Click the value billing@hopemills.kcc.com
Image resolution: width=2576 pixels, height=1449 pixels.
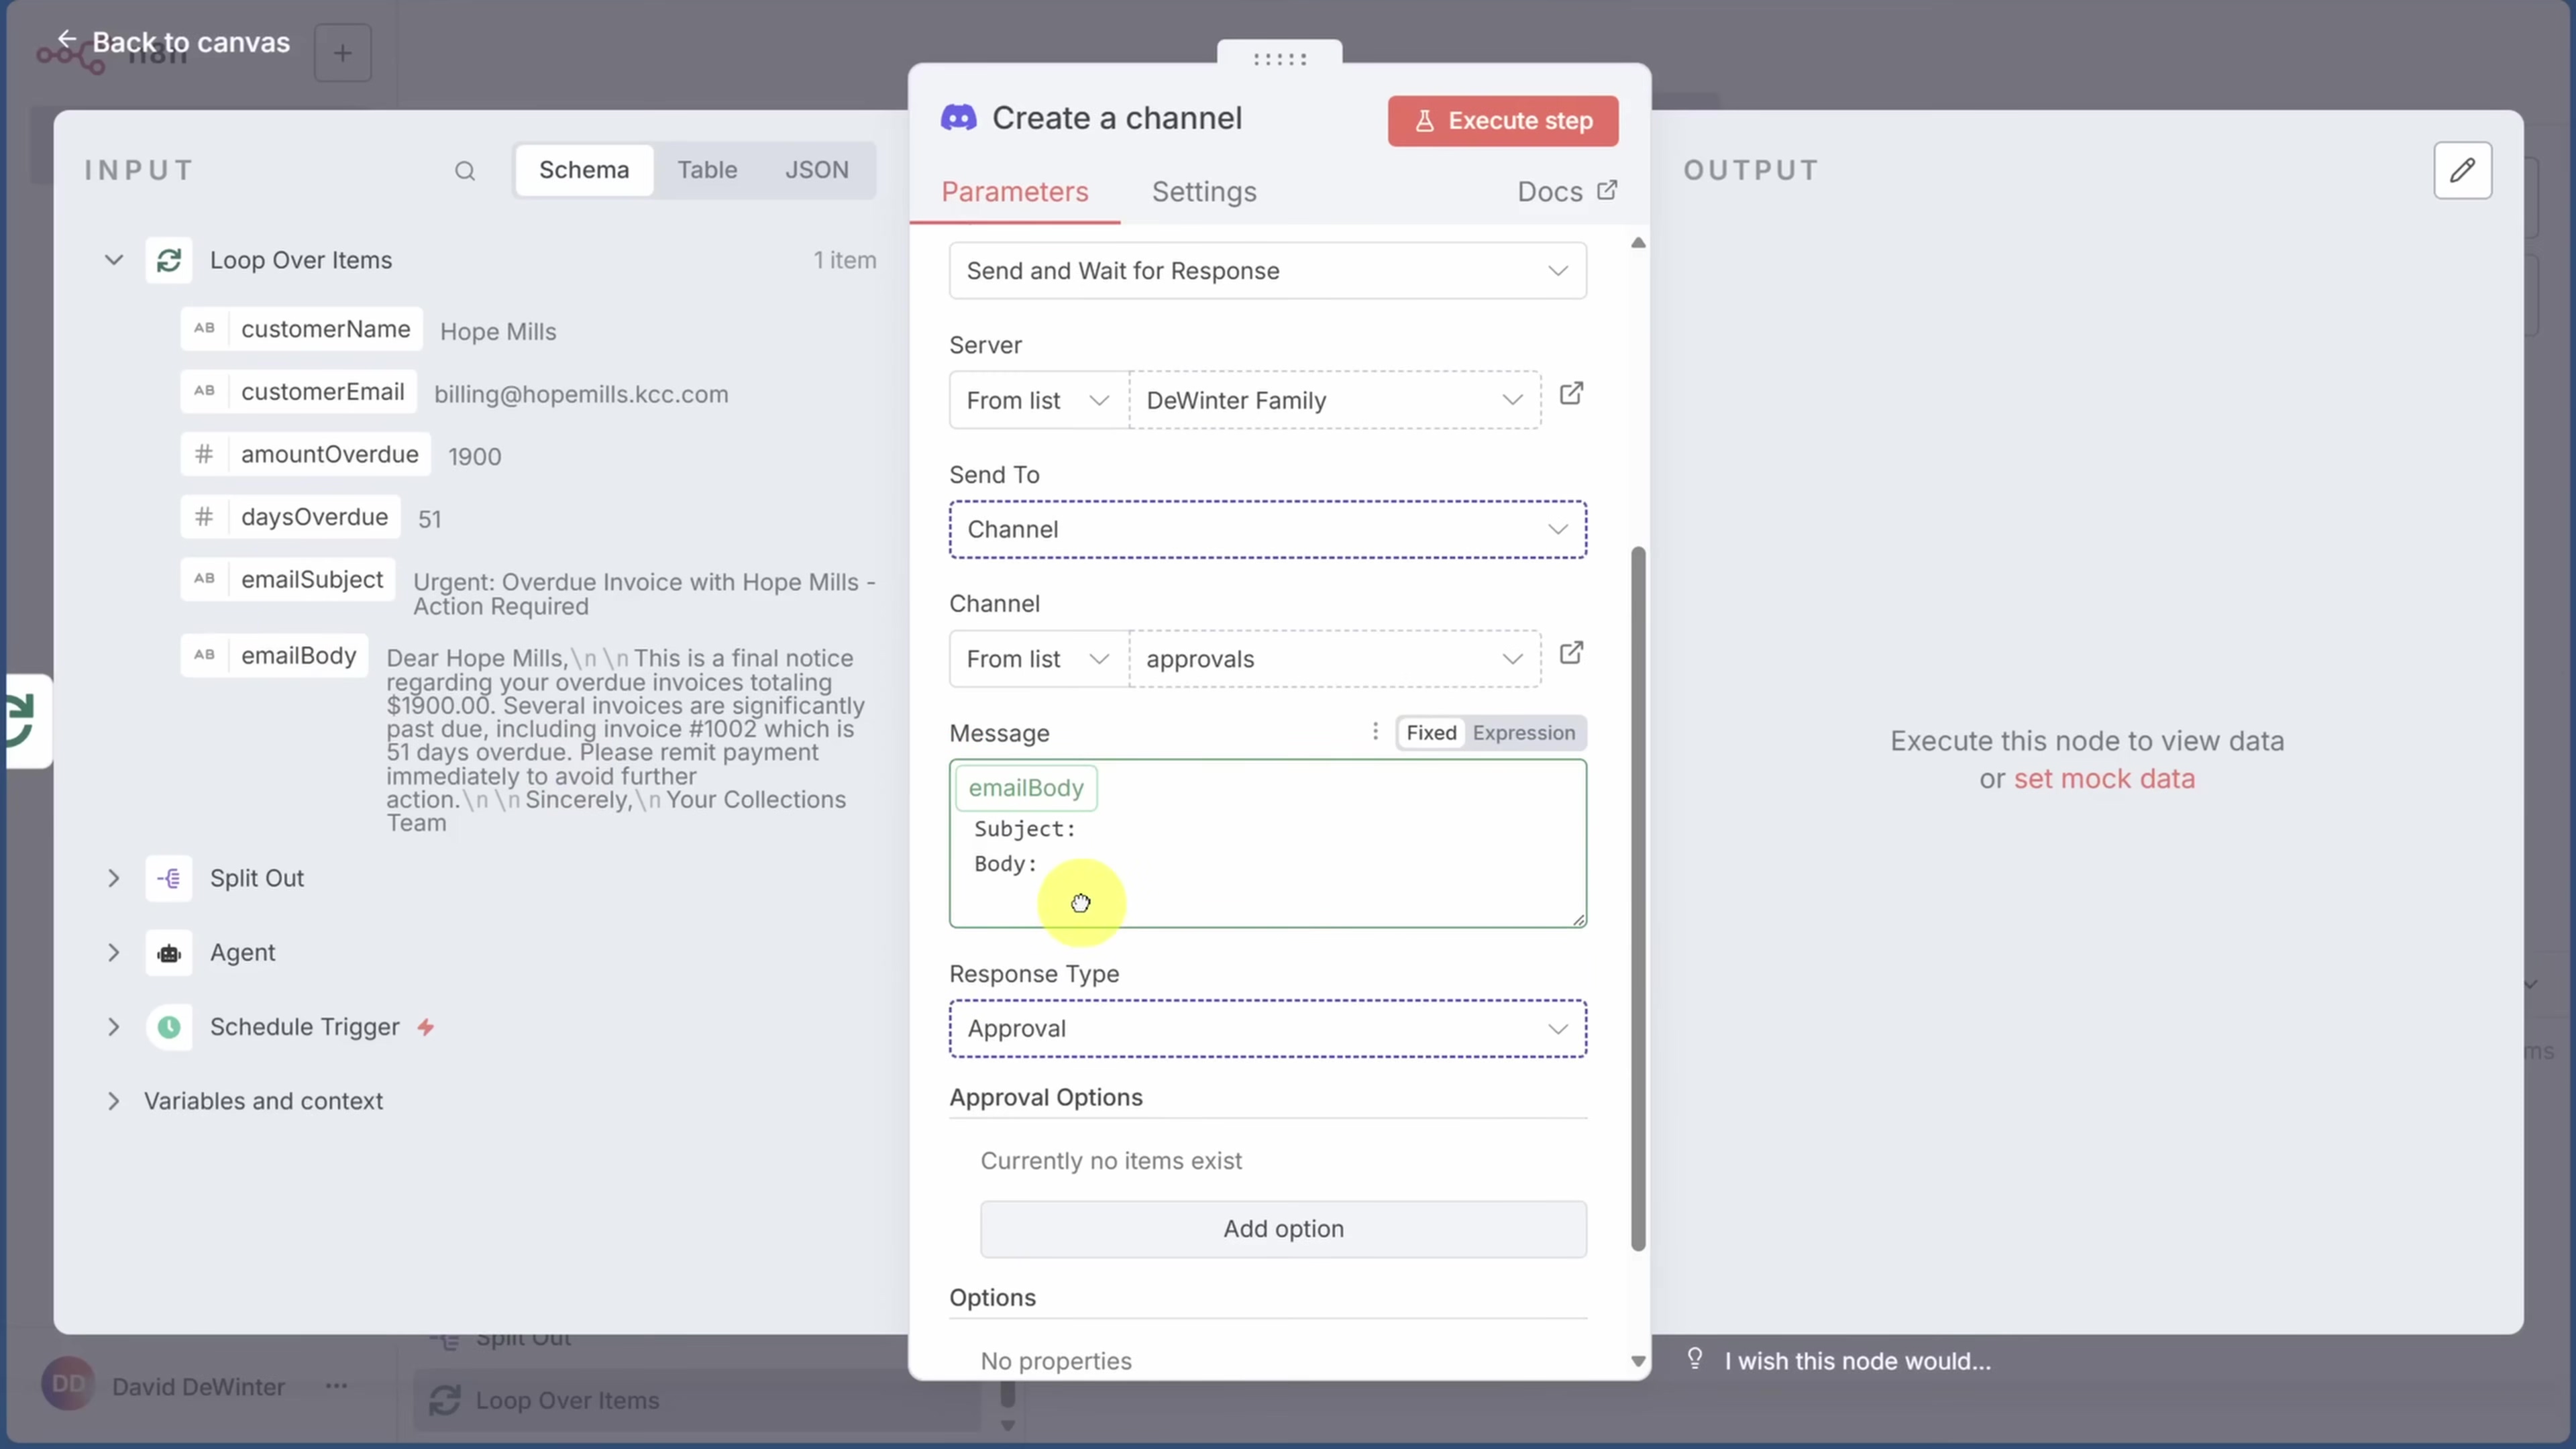581,394
